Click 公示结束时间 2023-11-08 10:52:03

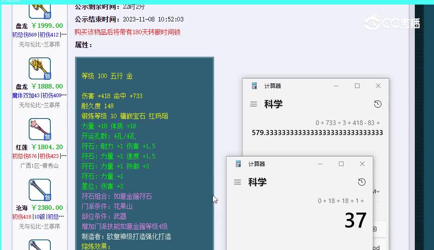pyautogui.click(x=129, y=19)
